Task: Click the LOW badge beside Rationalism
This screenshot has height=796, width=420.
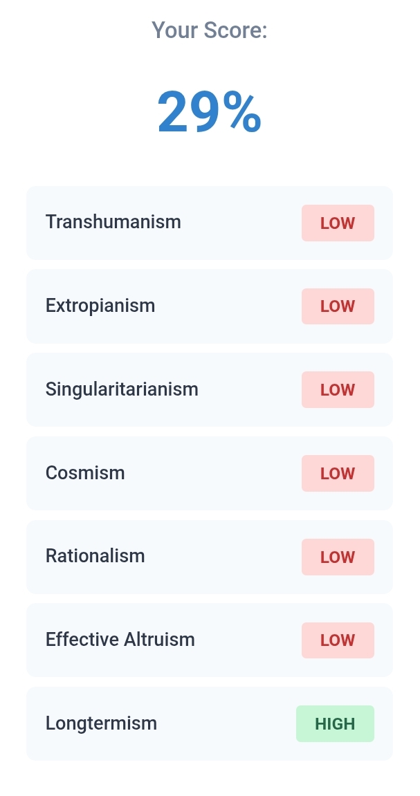Action: 338,557
